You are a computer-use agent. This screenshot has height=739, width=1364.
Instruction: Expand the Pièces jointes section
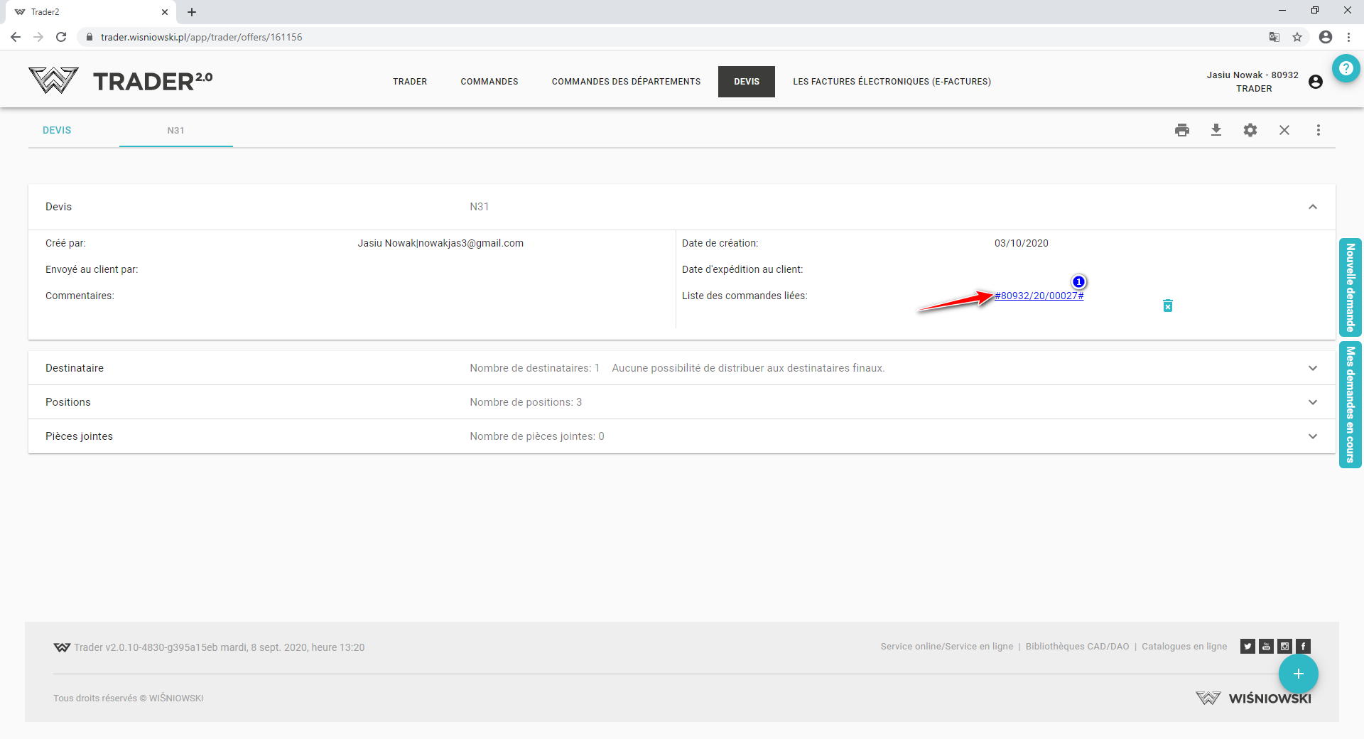(1313, 436)
